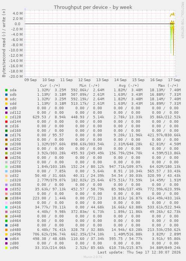Click the sda green legend swatch

click(6, 90)
